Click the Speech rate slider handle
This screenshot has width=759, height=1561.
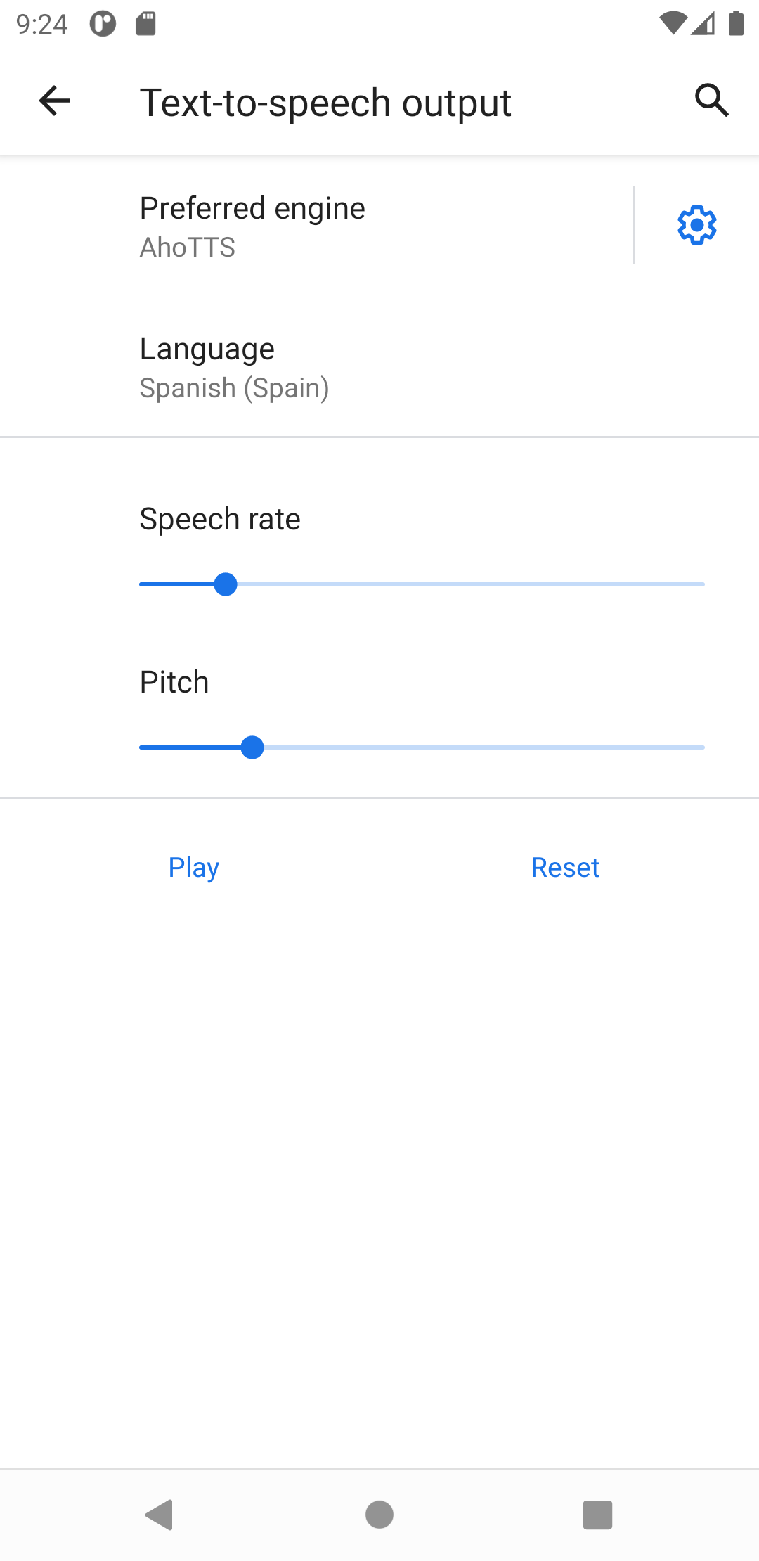(226, 584)
